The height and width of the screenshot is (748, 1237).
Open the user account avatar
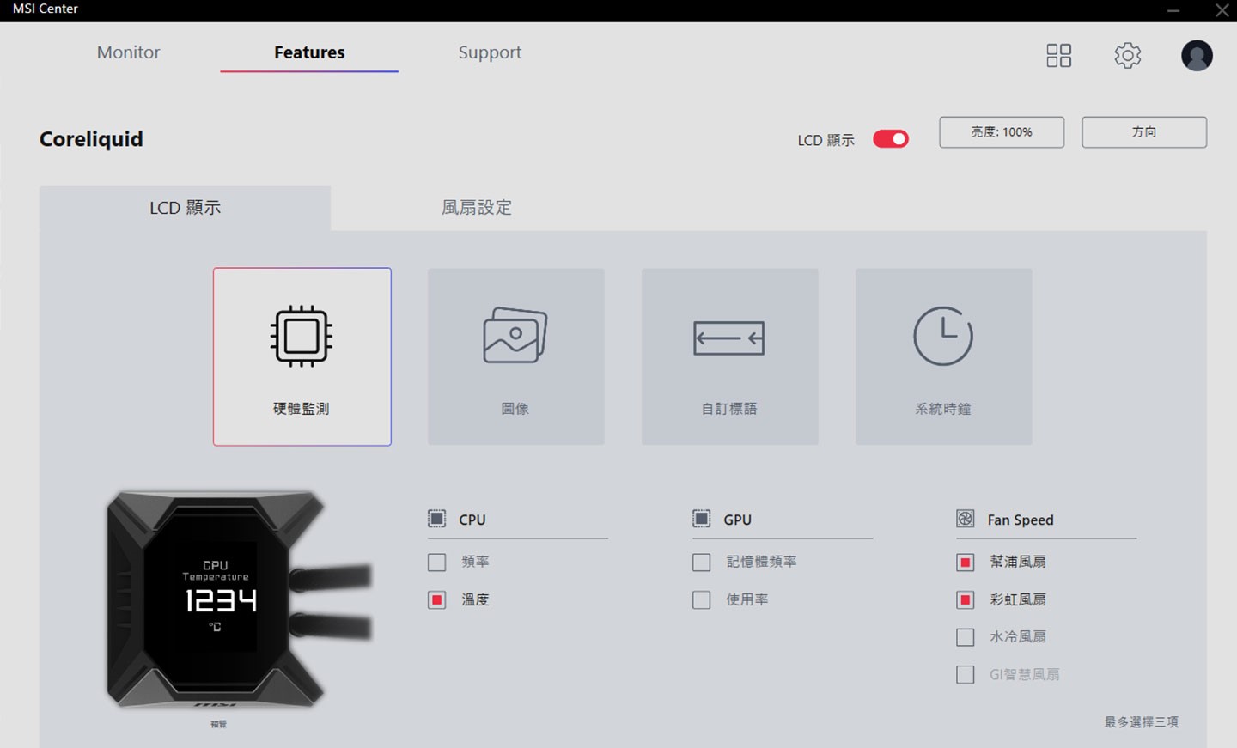click(1197, 55)
